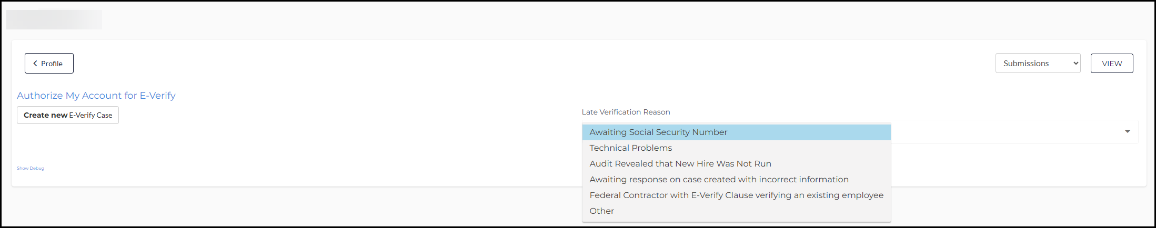Click the gray page background below the card
The height and width of the screenshot is (228, 1156).
(316, 208)
